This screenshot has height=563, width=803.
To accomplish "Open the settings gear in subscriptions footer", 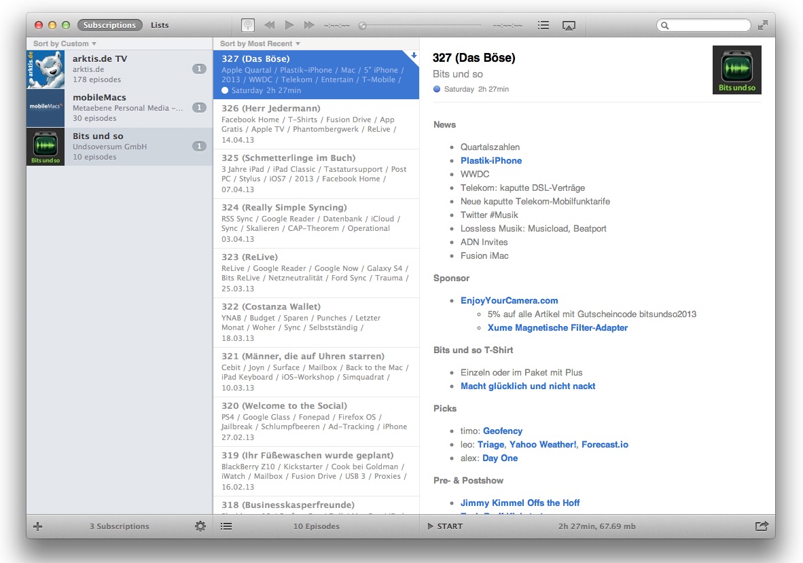I will (200, 526).
